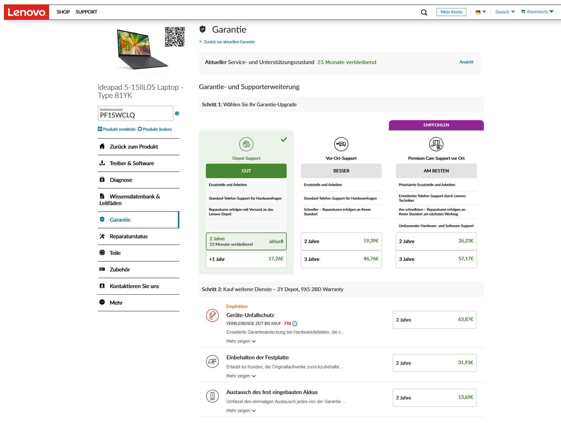Click the Vor-Ort-Support truck icon

[341, 144]
